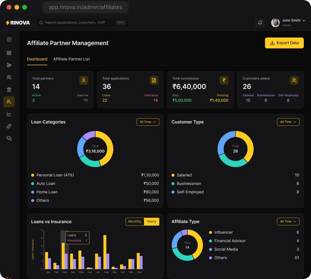This screenshot has height=279, width=311.
Task: Open the dashboard grid icon in sidebar
Action: point(9,53)
